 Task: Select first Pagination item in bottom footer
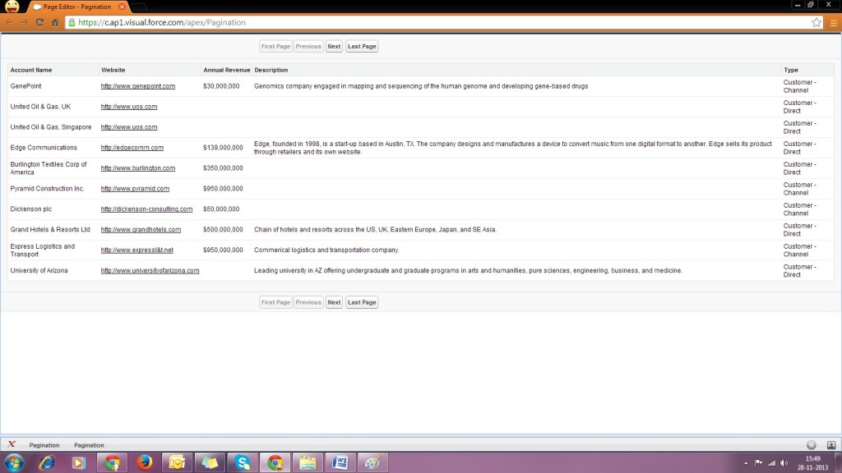[44, 445]
